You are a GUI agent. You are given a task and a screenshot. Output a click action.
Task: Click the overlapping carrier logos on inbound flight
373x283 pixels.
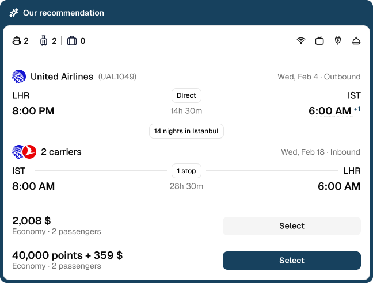click(x=24, y=152)
